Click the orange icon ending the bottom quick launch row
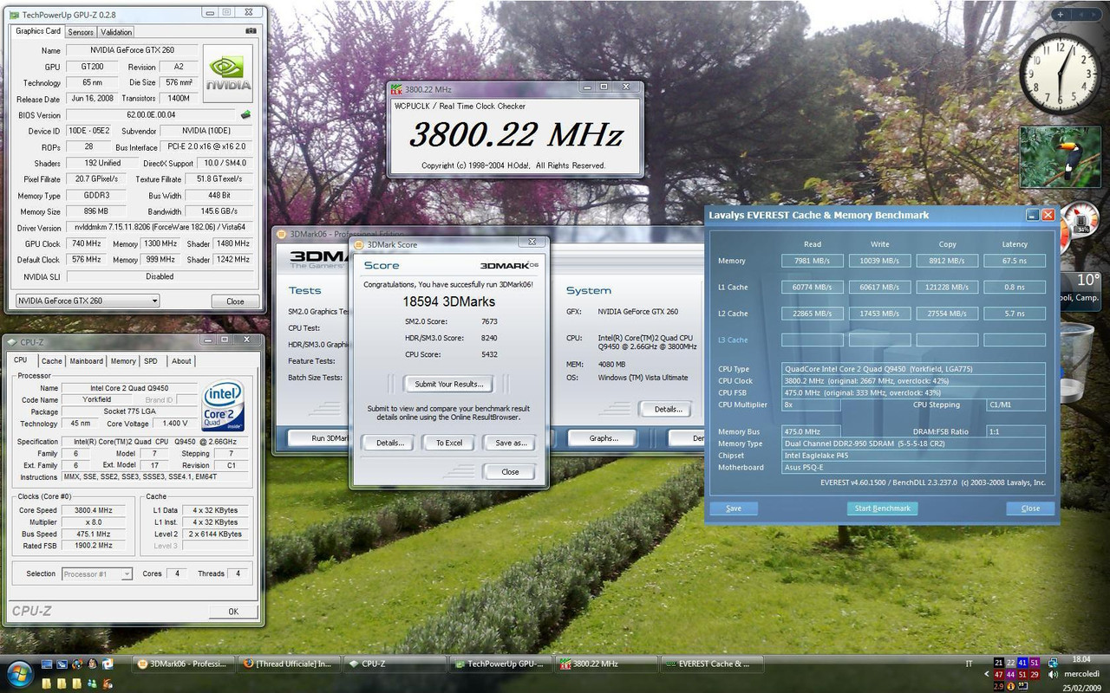1110x693 pixels. (108, 684)
